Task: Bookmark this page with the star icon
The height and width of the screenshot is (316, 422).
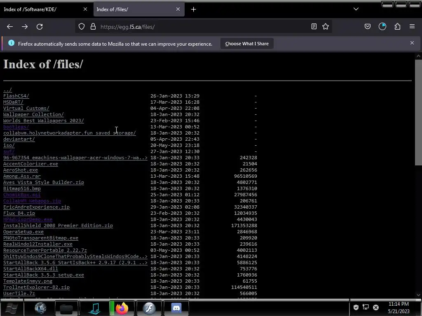Action: 326,26
